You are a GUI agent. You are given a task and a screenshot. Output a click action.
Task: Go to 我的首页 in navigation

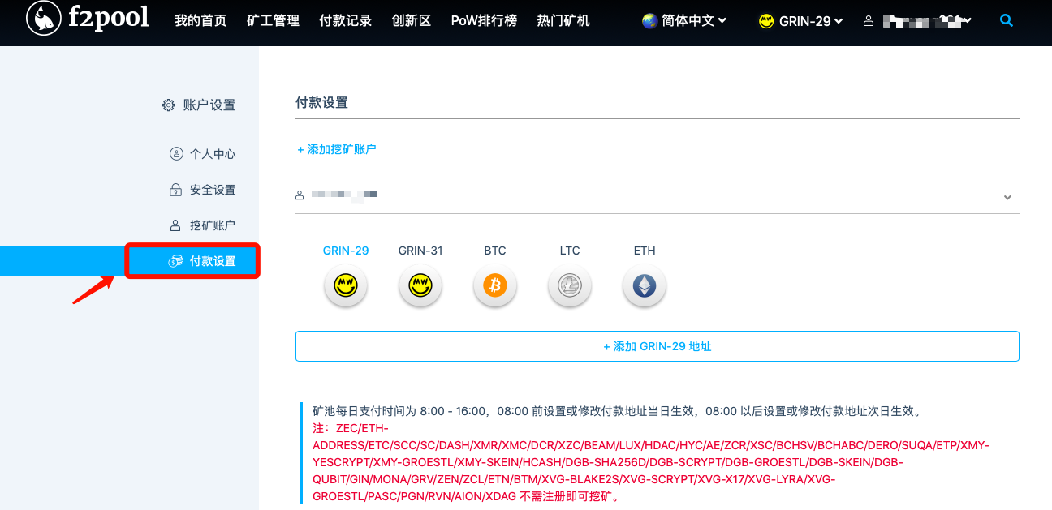click(x=200, y=21)
